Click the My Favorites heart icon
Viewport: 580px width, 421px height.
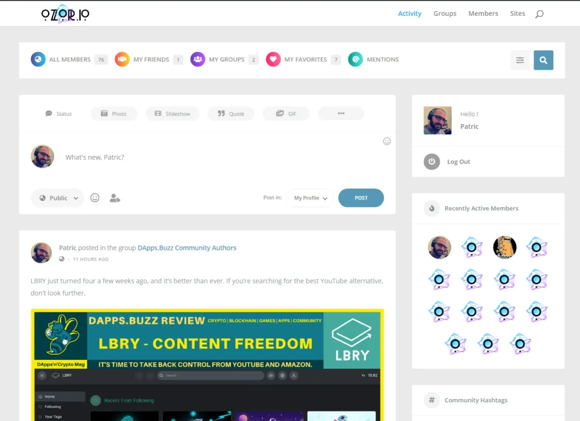[x=274, y=59]
